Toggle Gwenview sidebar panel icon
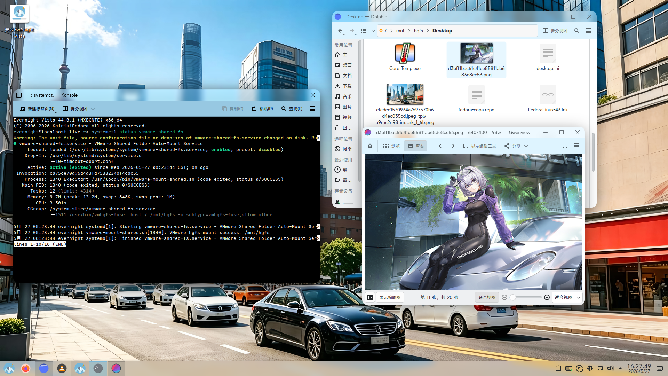The height and width of the screenshot is (376, 668). click(x=370, y=297)
